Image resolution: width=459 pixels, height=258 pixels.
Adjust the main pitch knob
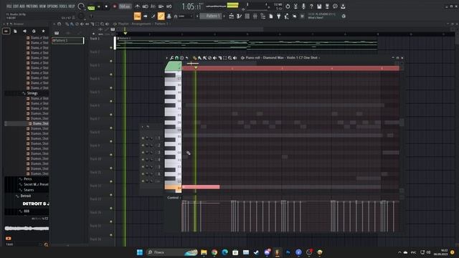82,16
